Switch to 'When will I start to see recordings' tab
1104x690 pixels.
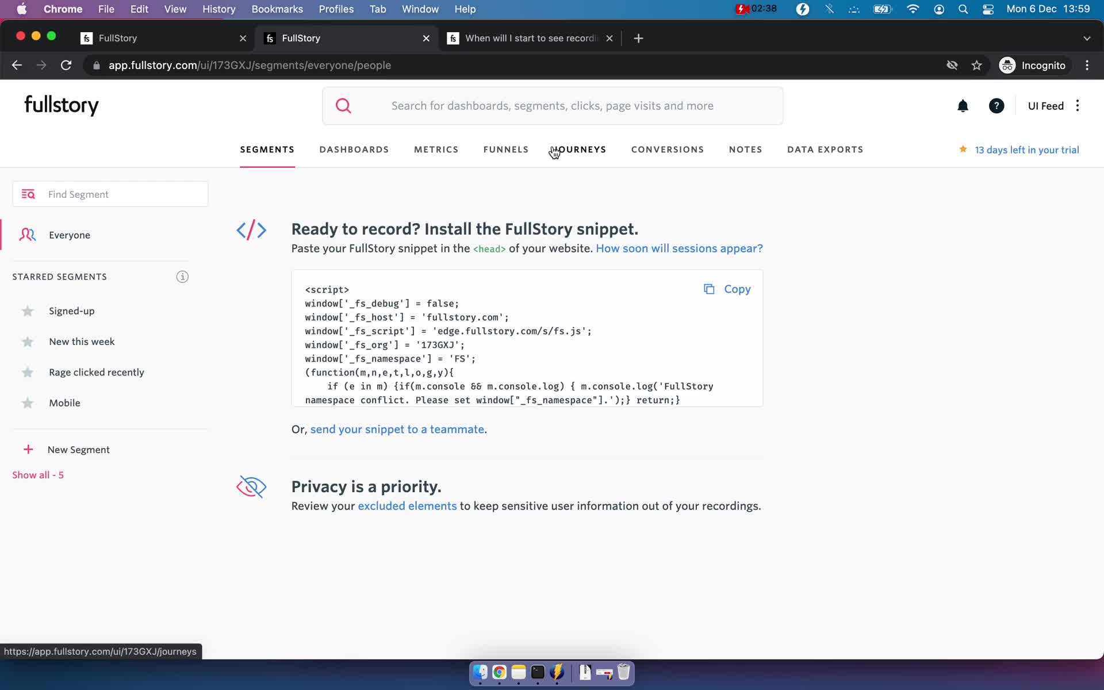pos(530,38)
